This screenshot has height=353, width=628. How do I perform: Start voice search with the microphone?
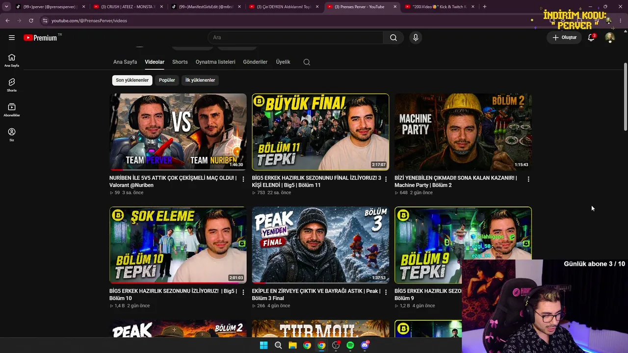click(x=416, y=37)
